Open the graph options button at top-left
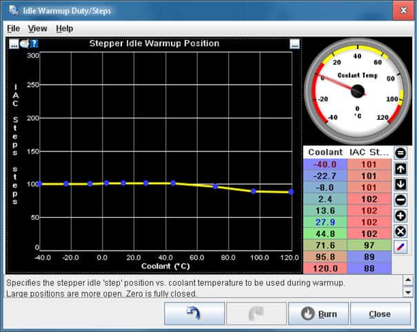The image size is (417, 332). pyautogui.click(x=13, y=43)
